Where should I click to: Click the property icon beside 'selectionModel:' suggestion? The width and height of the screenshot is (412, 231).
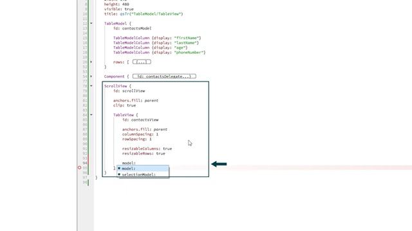119,174
